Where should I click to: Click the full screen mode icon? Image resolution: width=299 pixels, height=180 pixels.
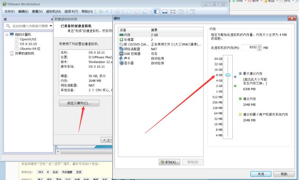pyautogui.click(x=173, y=12)
